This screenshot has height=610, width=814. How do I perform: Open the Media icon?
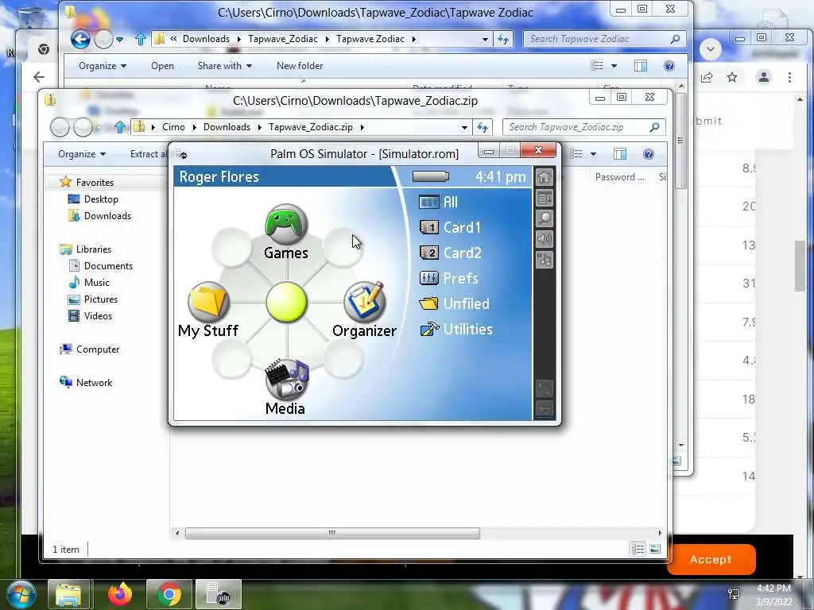(x=286, y=379)
